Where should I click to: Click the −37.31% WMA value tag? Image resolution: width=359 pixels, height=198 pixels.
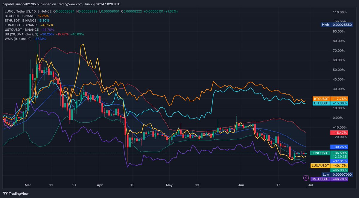coord(339,161)
